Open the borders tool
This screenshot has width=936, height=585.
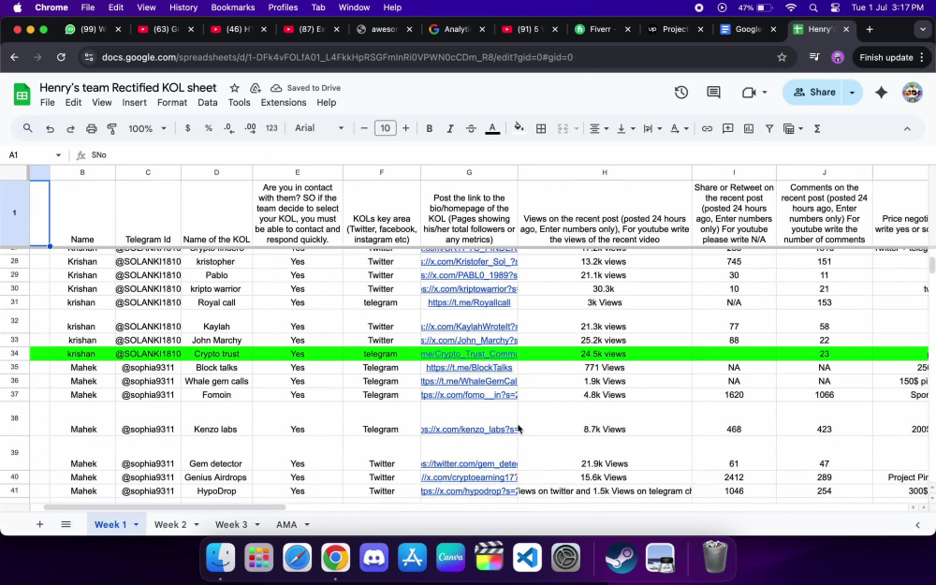click(541, 128)
